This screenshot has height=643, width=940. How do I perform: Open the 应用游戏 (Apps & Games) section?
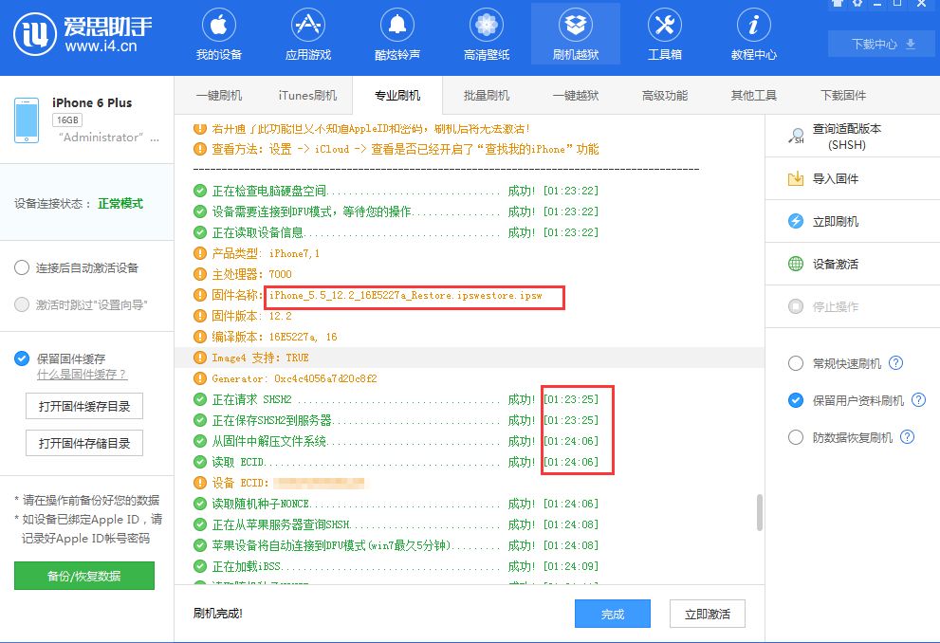[x=306, y=33]
